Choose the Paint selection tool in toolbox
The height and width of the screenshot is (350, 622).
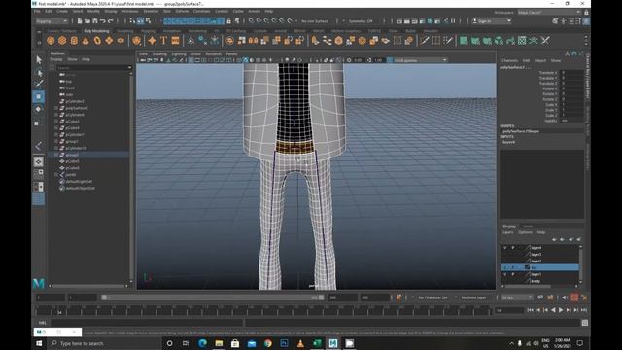[x=39, y=84]
